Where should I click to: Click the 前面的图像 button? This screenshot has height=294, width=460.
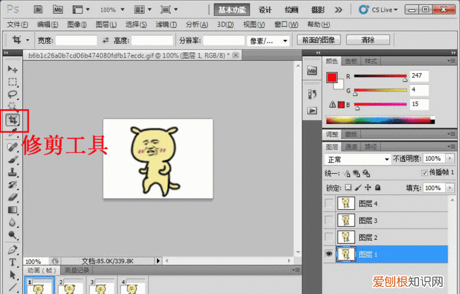pos(318,41)
